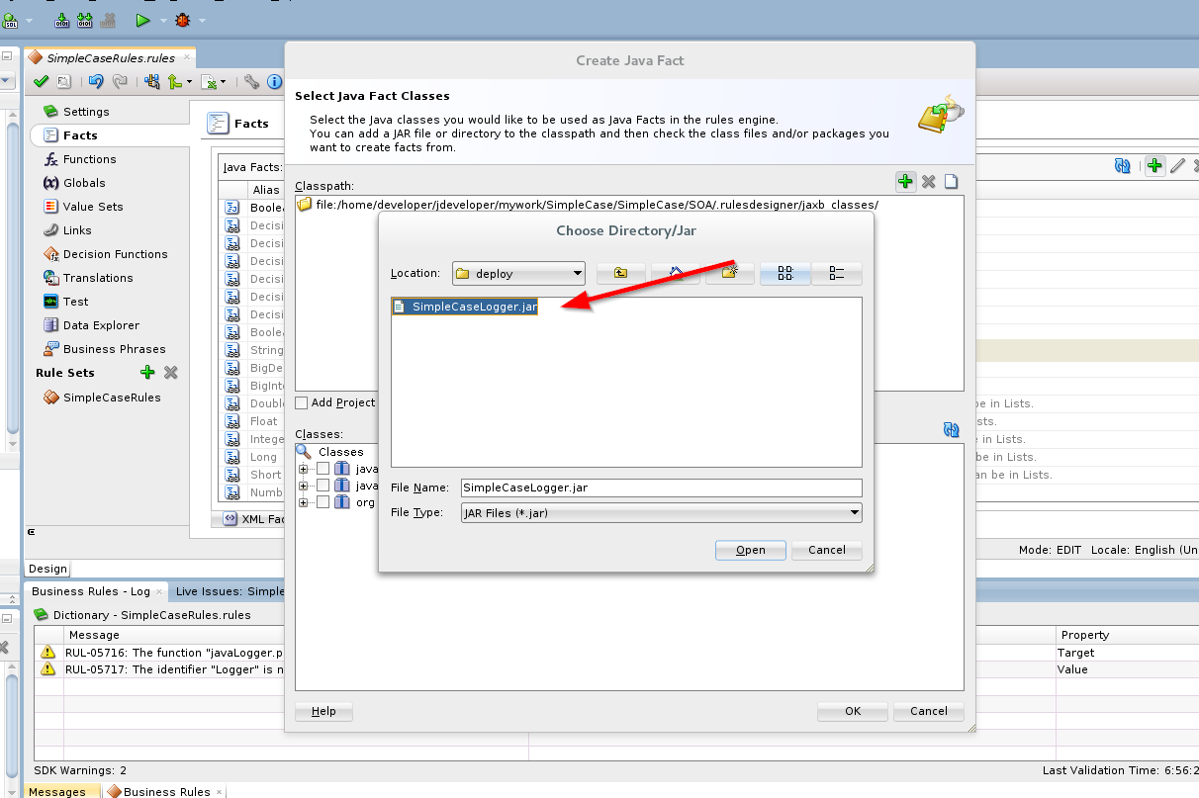The height and width of the screenshot is (798, 1199).
Task: Tick the first java package checkbox
Action: point(323,469)
